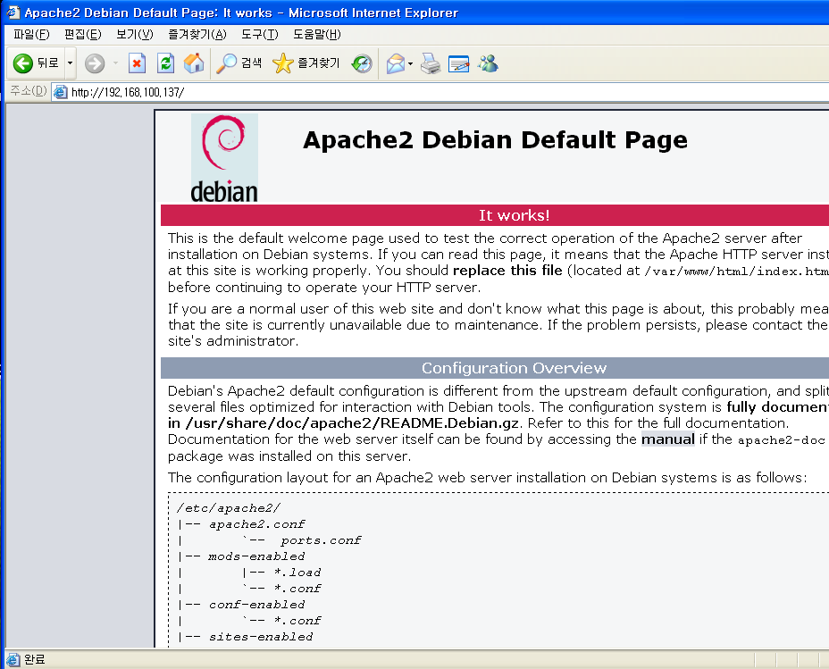Click the Refresh page icon
Screen dimensions: 829x669
pyautogui.click(x=165, y=63)
